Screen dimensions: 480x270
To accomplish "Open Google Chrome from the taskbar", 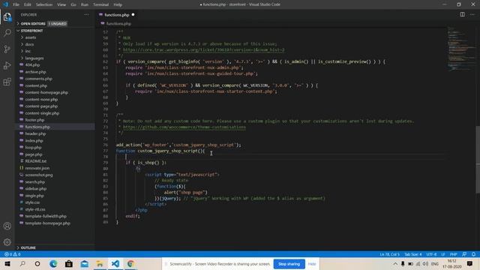I will (x=130, y=264).
